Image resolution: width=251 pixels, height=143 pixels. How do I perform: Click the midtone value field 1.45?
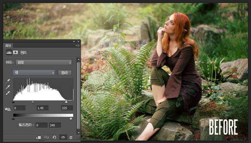[43, 108]
